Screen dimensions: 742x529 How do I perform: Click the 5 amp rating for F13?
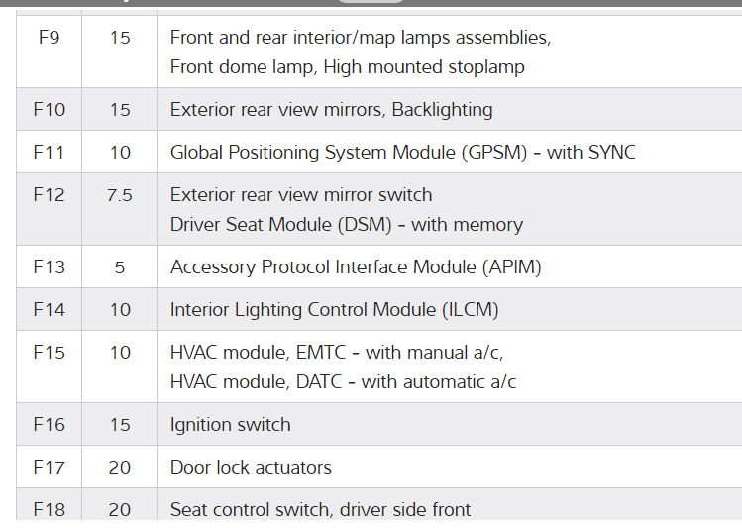click(x=120, y=267)
